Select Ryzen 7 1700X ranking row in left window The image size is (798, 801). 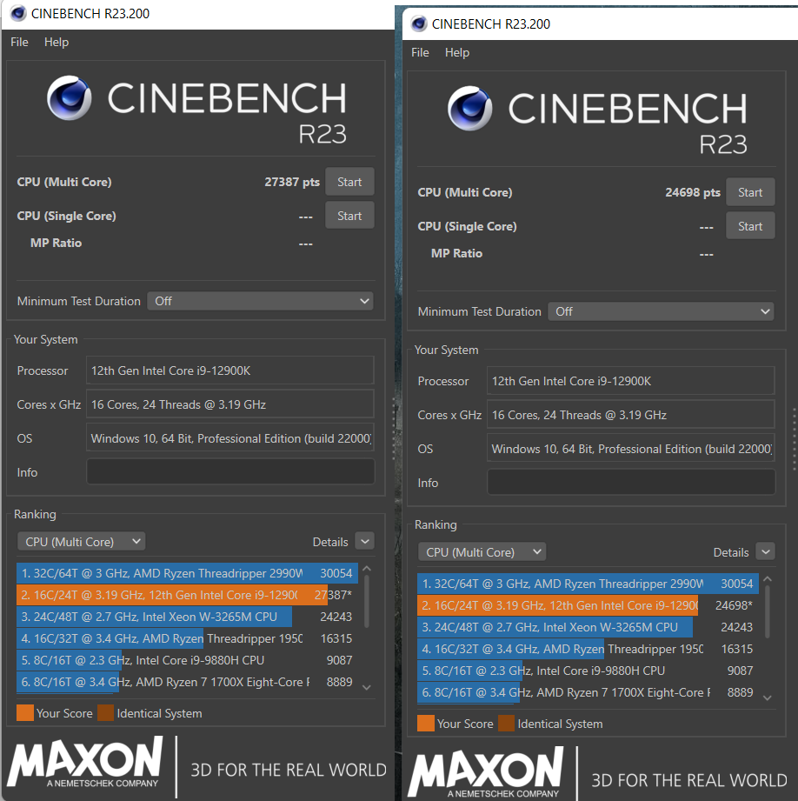[187, 682]
